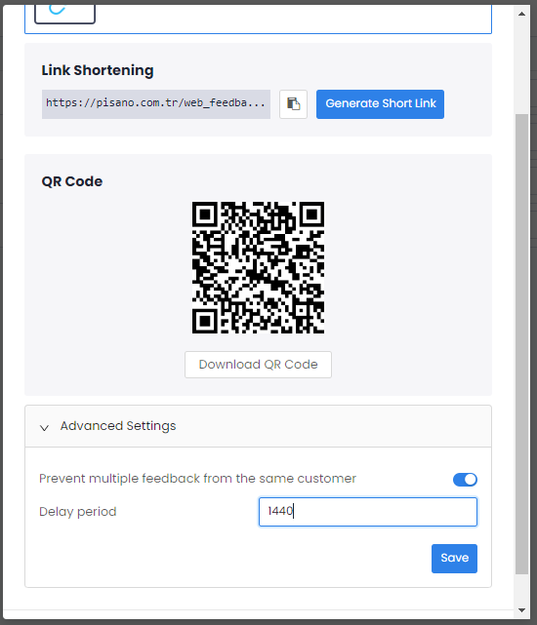Screen dimensions: 537x625
Task: Collapse Advanced Settings using the chevron
Action: point(44,428)
